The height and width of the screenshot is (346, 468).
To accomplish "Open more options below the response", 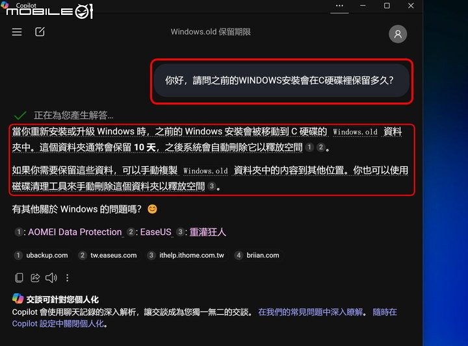I will pyautogui.click(x=67, y=278).
